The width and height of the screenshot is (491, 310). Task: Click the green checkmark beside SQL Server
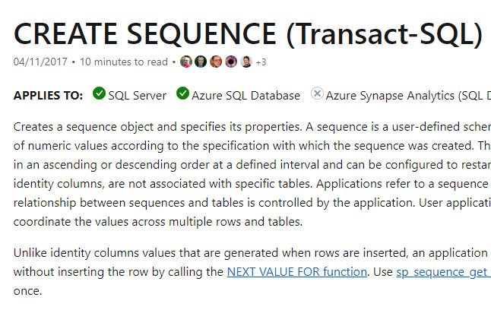click(x=99, y=93)
